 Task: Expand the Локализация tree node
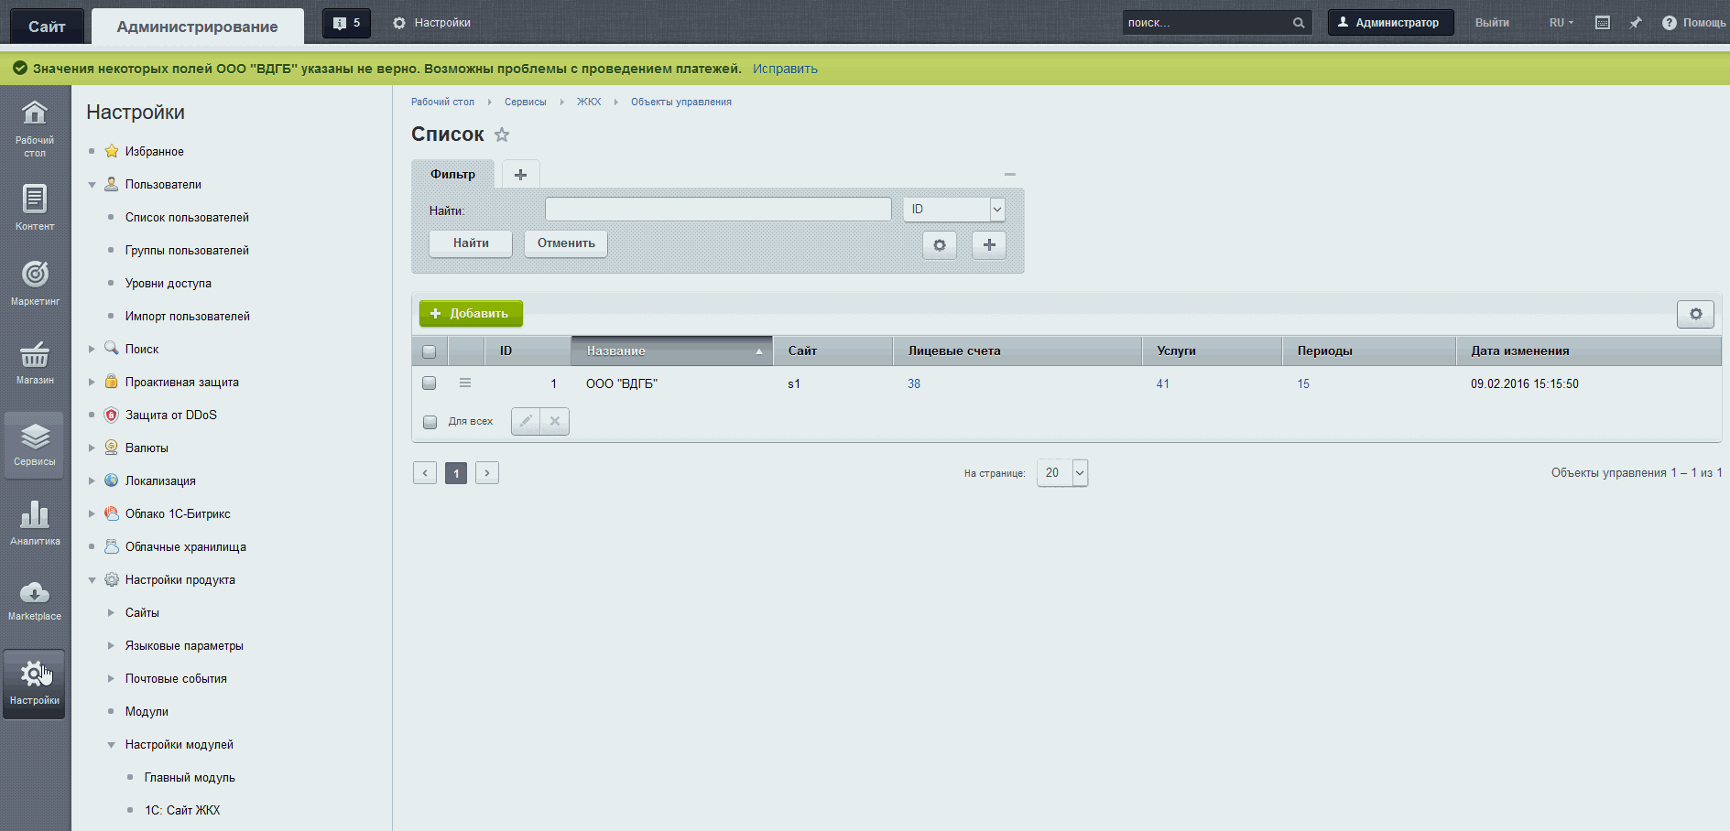coord(92,481)
